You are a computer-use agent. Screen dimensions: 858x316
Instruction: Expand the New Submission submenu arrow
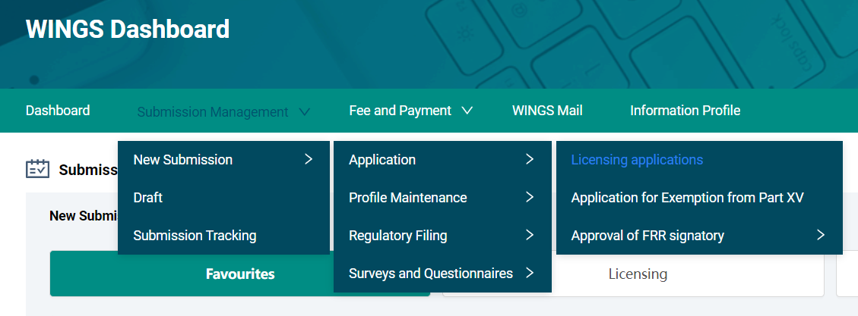(x=308, y=159)
